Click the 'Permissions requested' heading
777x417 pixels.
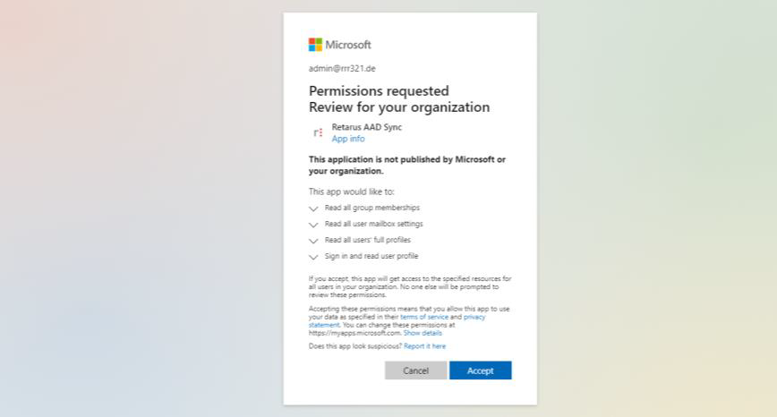click(379, 90)
